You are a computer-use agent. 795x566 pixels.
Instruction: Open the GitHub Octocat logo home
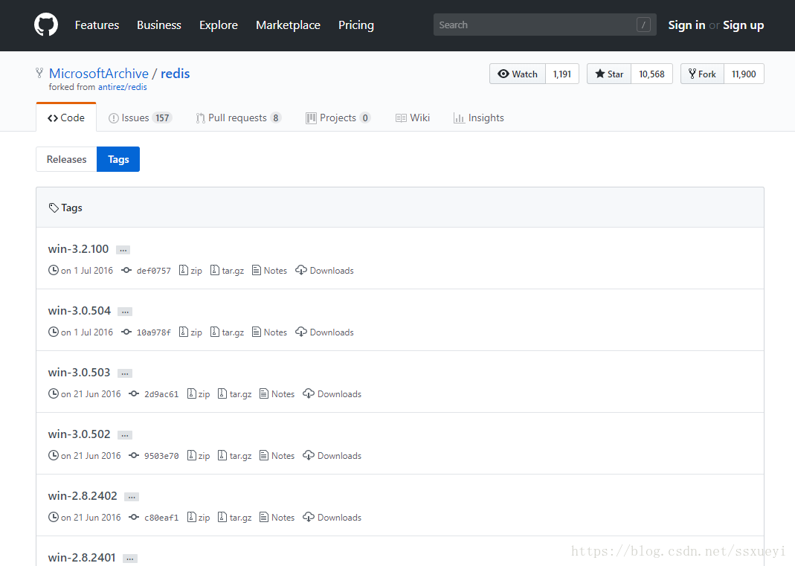45,25
